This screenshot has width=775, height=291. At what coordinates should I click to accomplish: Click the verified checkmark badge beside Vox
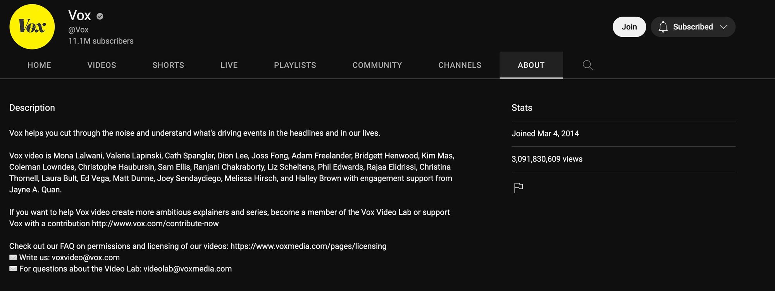100,16
